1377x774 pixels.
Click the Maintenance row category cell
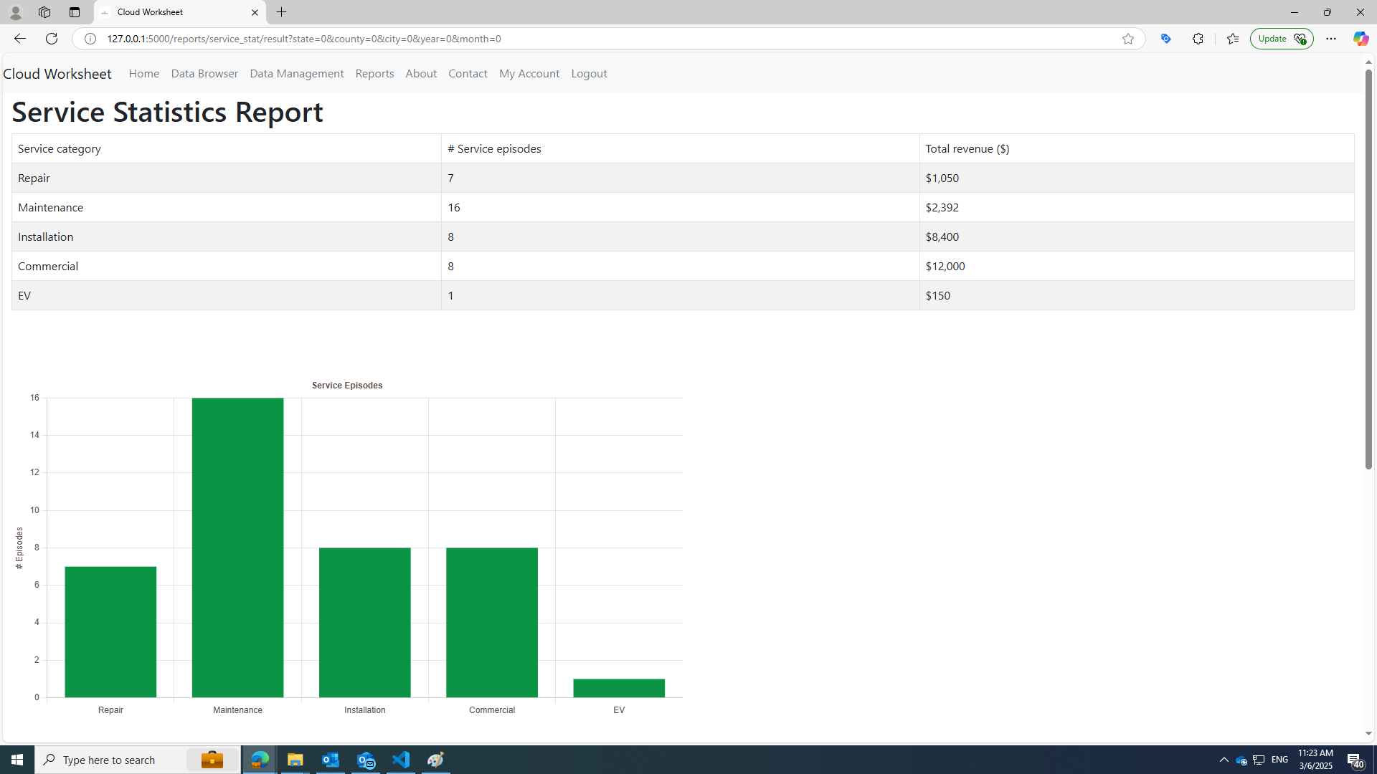click(227, 207)
